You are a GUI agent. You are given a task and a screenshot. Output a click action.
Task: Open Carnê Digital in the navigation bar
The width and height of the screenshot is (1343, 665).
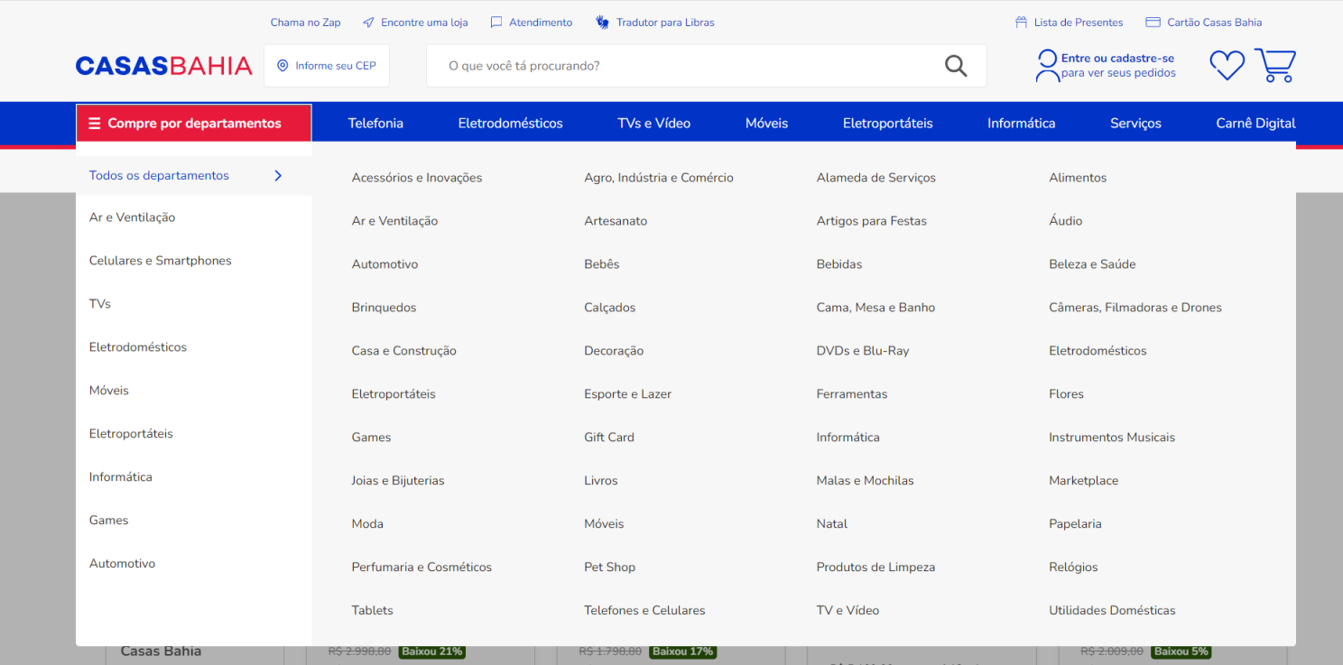(1255, 124)
